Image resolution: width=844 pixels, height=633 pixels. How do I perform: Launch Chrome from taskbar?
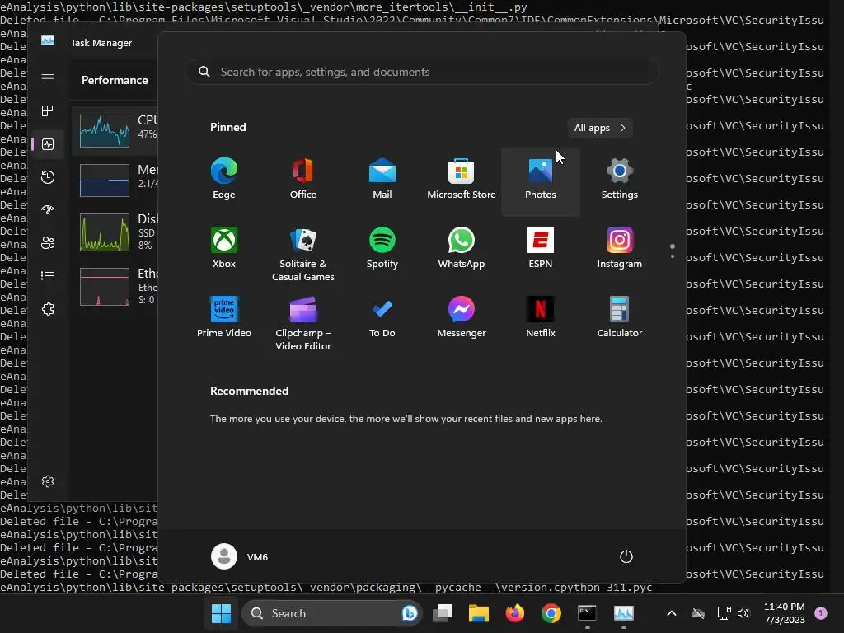[x=551, y=613]
